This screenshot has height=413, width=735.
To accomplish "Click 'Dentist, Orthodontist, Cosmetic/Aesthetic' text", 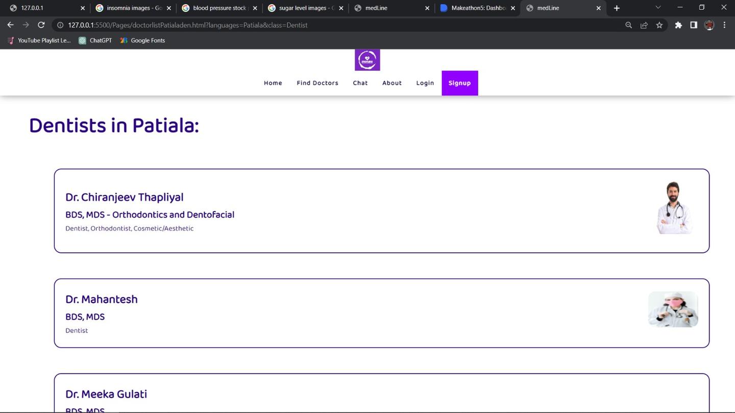I will [130, 228].
